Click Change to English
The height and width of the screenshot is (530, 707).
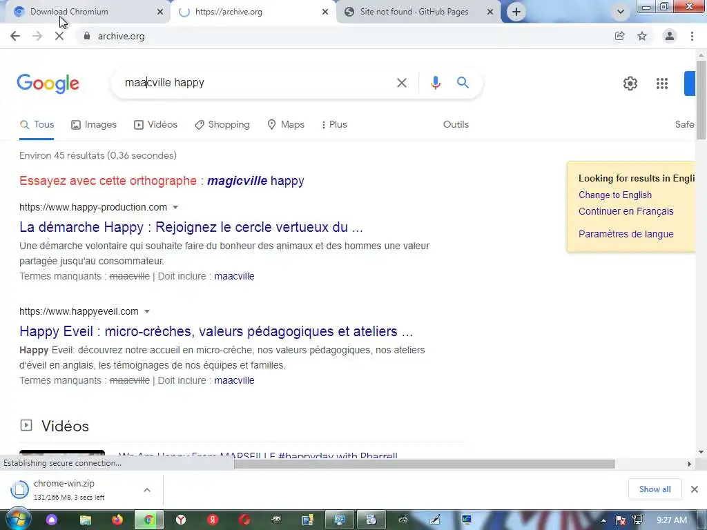[615, 195]
